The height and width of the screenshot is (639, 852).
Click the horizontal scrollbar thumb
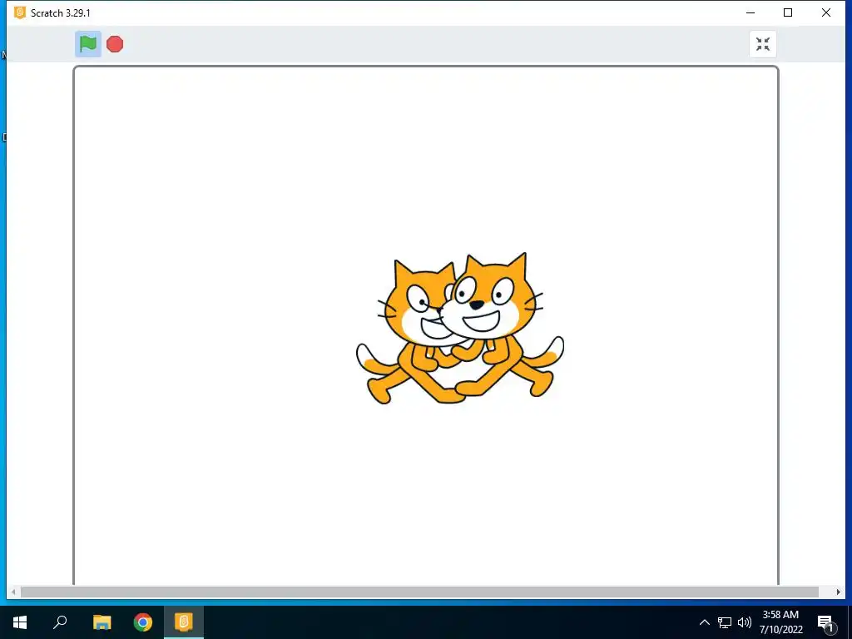[419, 592]
